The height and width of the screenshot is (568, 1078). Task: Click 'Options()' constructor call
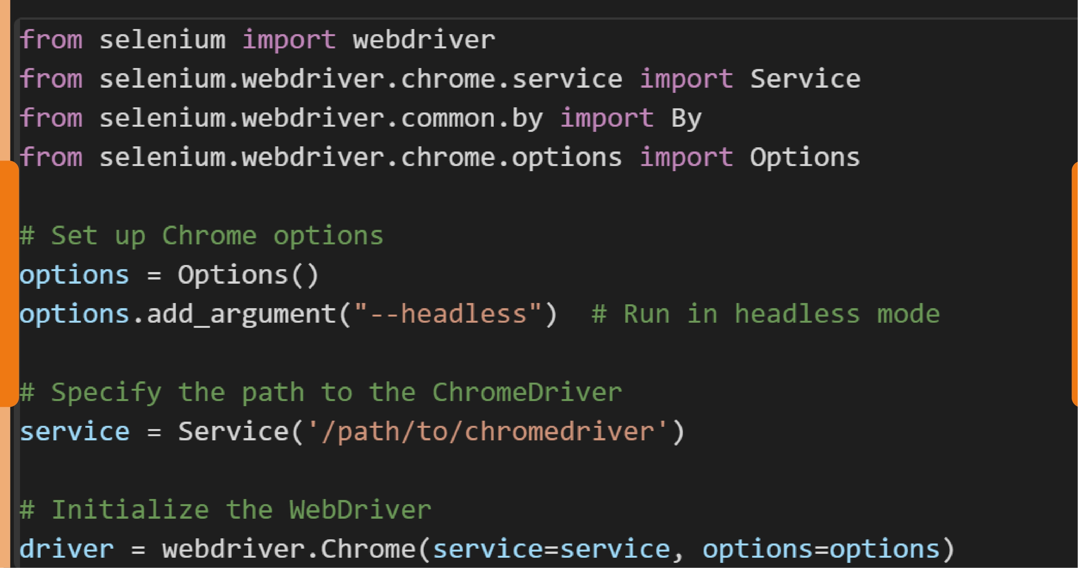249,275
